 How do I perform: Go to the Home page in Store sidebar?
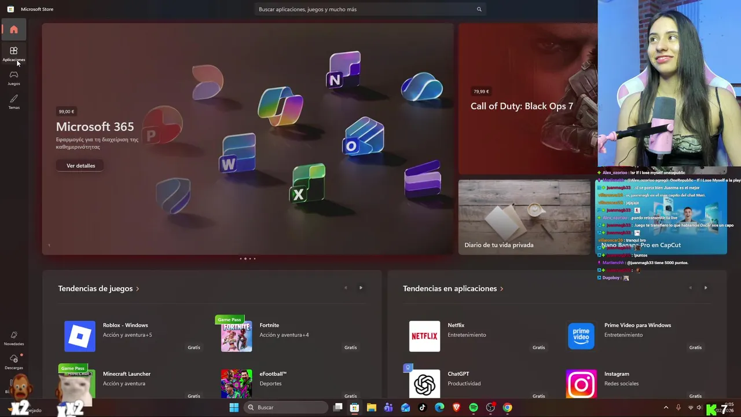pos(14,30)
